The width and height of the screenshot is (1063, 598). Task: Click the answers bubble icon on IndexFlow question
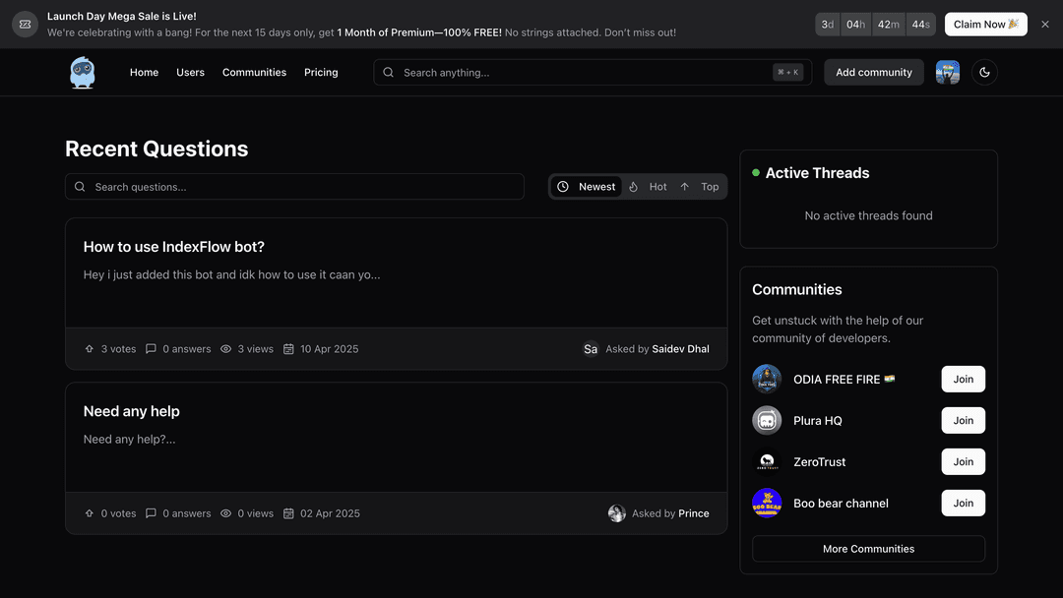(150, 348)
